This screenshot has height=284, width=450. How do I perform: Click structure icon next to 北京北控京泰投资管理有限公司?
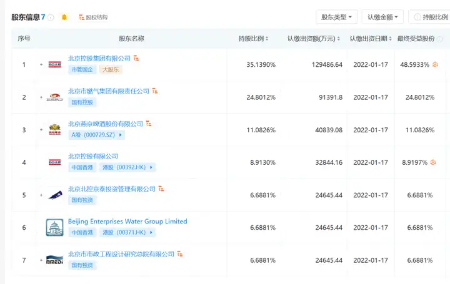click(x=161, y=189)
